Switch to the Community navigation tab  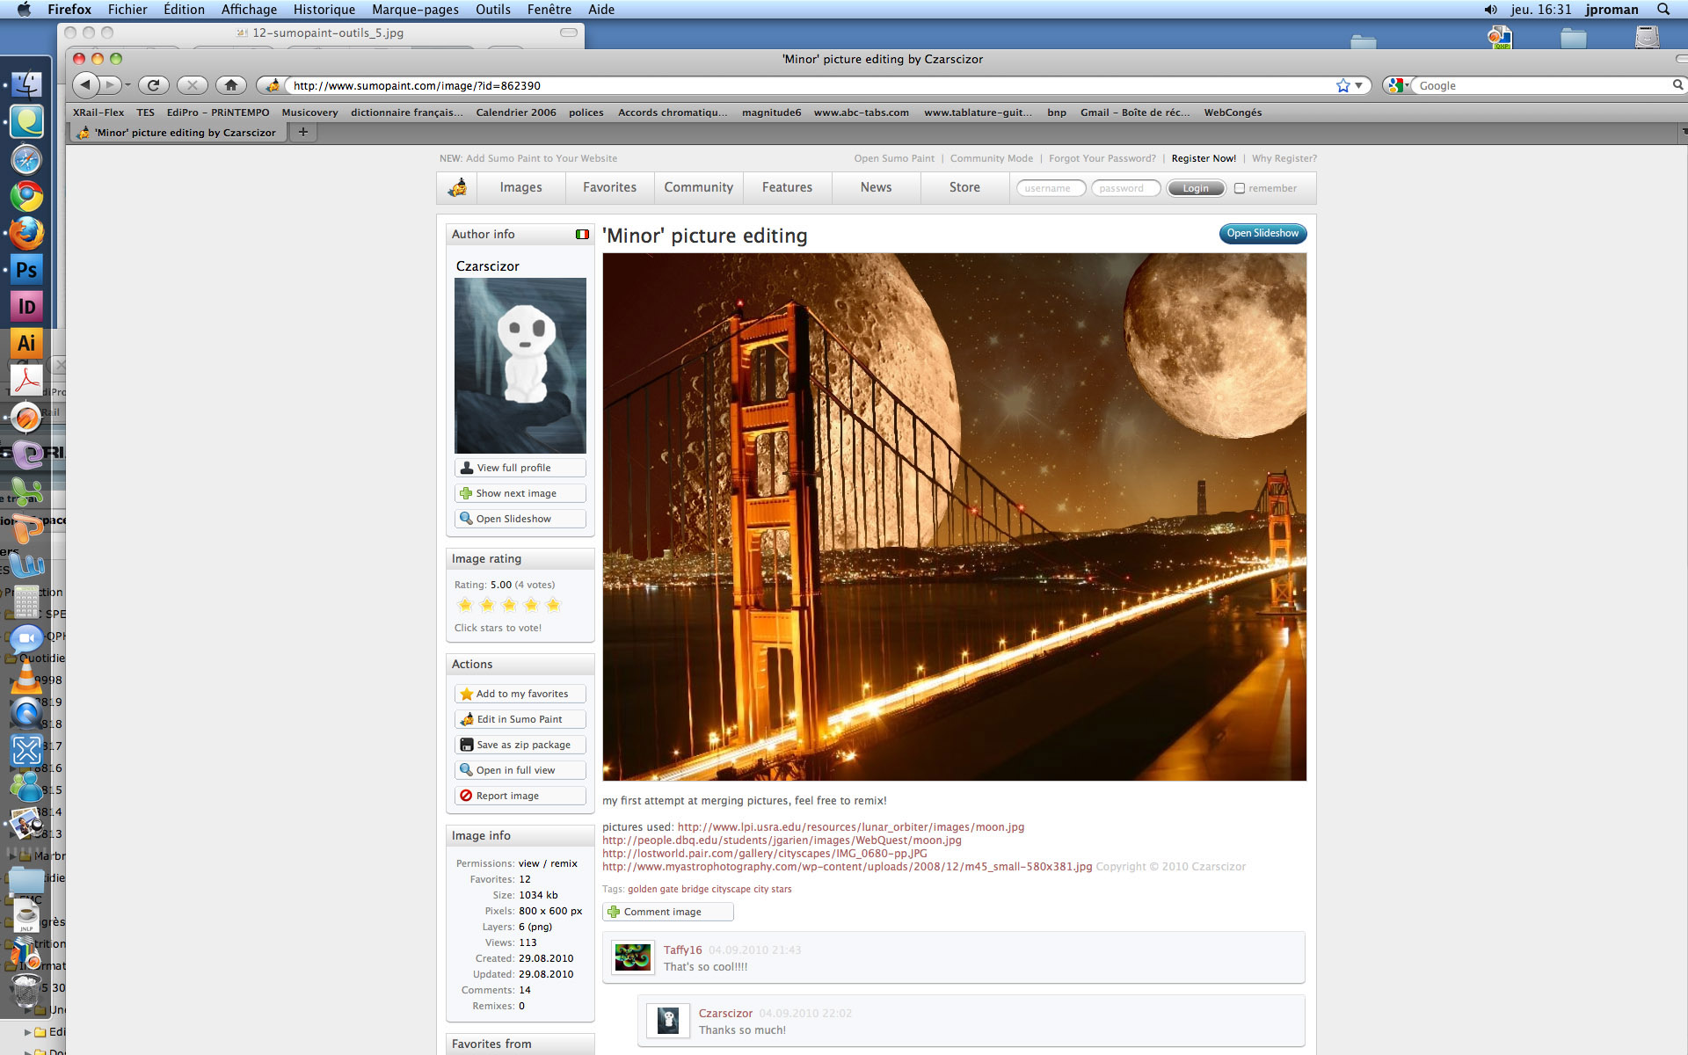point(698,187)
